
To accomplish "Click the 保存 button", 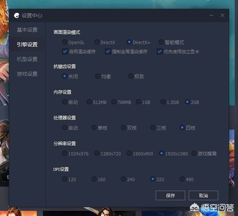I will [x=170, y=195].
